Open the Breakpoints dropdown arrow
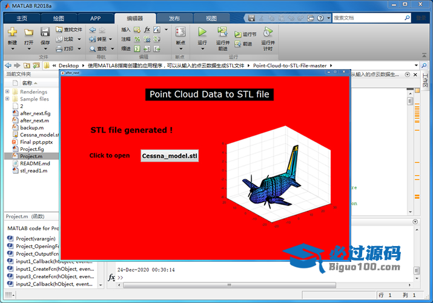The image size is (433, 303). 181,49
